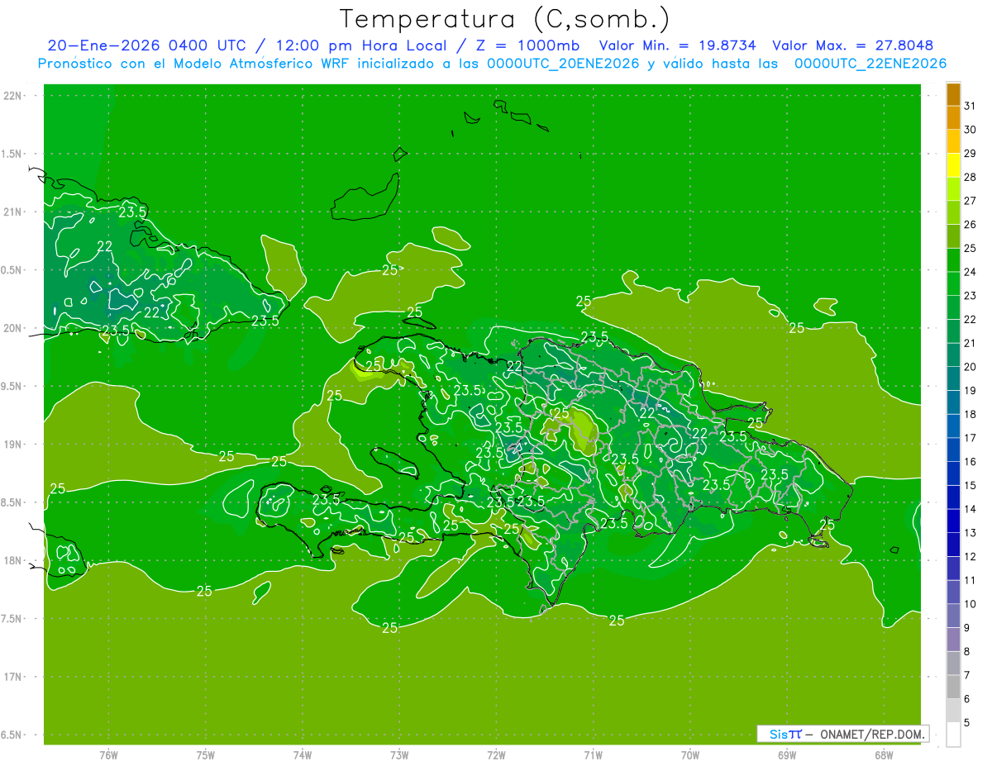Pick blue legend swatch between 16 and 17
This screenshot has width=992, height=766.
click(953, 450)
